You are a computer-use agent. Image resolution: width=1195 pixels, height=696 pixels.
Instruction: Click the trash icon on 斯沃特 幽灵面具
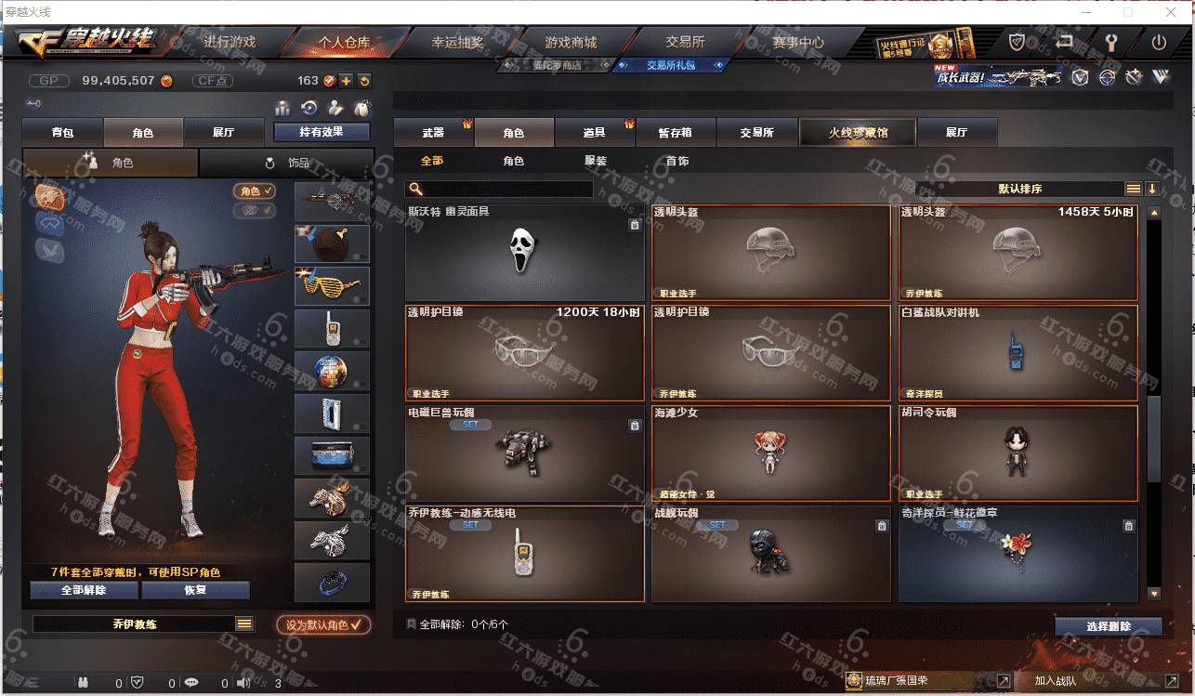635,225
